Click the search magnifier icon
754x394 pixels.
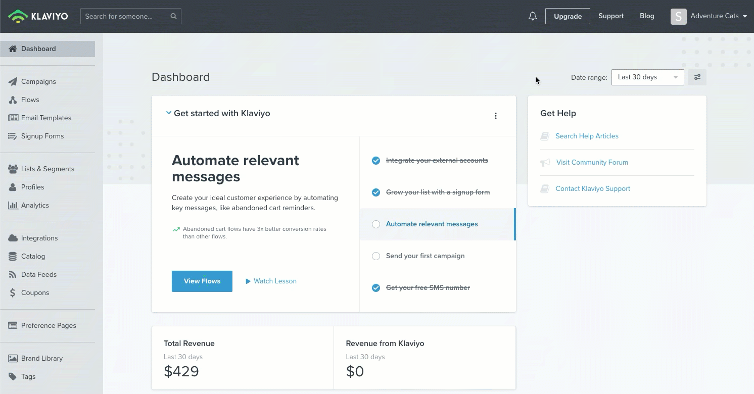click(x=173, y=16)
